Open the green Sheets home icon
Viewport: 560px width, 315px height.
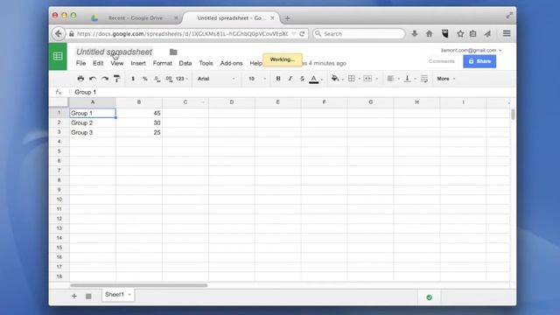coord(58,56)
